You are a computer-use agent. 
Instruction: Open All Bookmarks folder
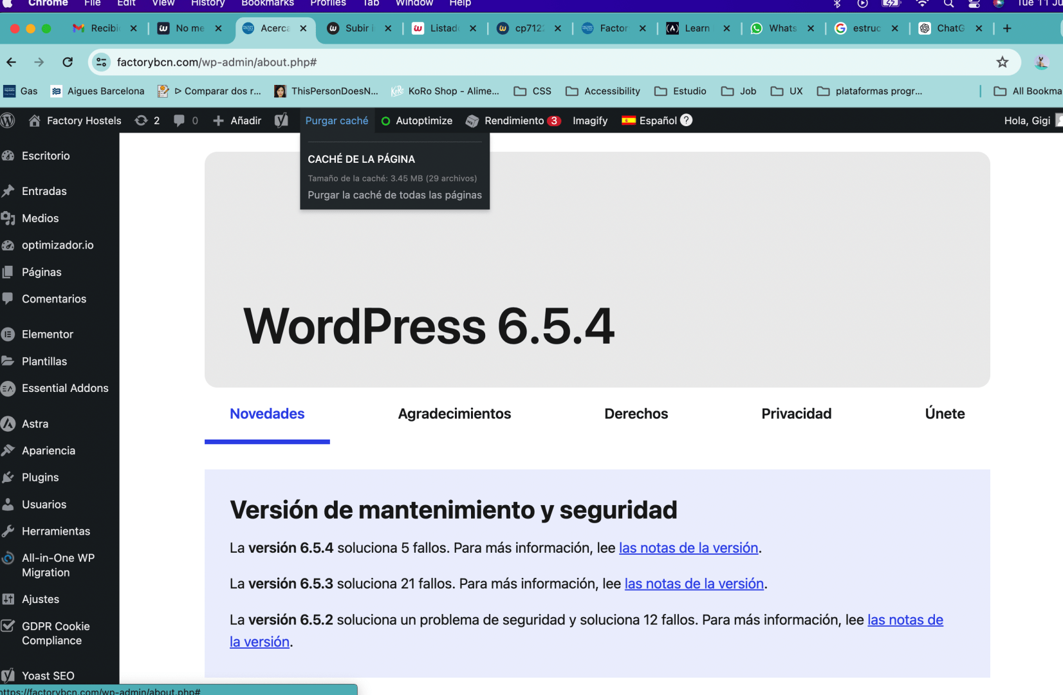click(x=1028, y=91)
